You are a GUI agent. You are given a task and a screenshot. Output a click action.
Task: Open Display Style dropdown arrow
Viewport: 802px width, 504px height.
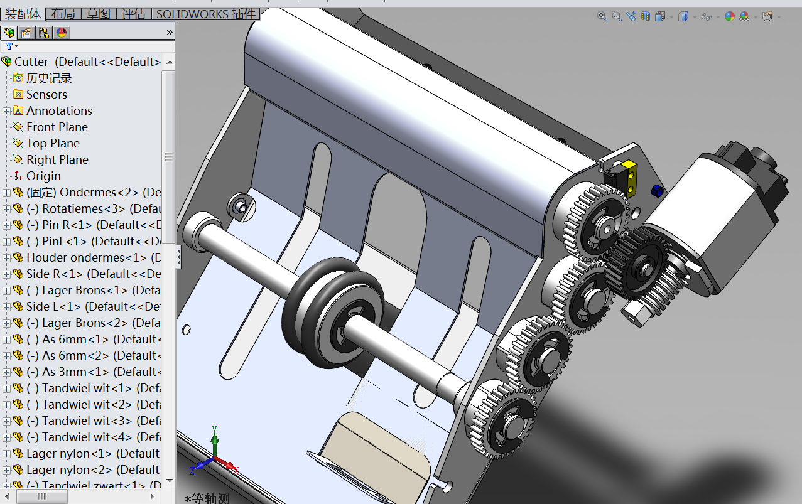click(695, 18)
